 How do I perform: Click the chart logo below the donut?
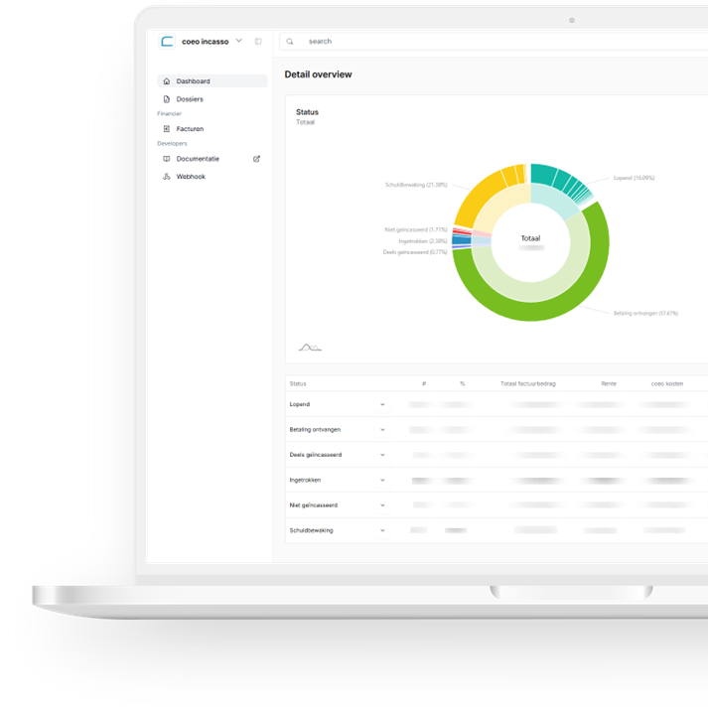tap(310, 348)
